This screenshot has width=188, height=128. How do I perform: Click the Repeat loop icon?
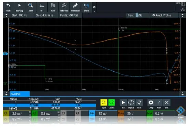tap(131, 103)
